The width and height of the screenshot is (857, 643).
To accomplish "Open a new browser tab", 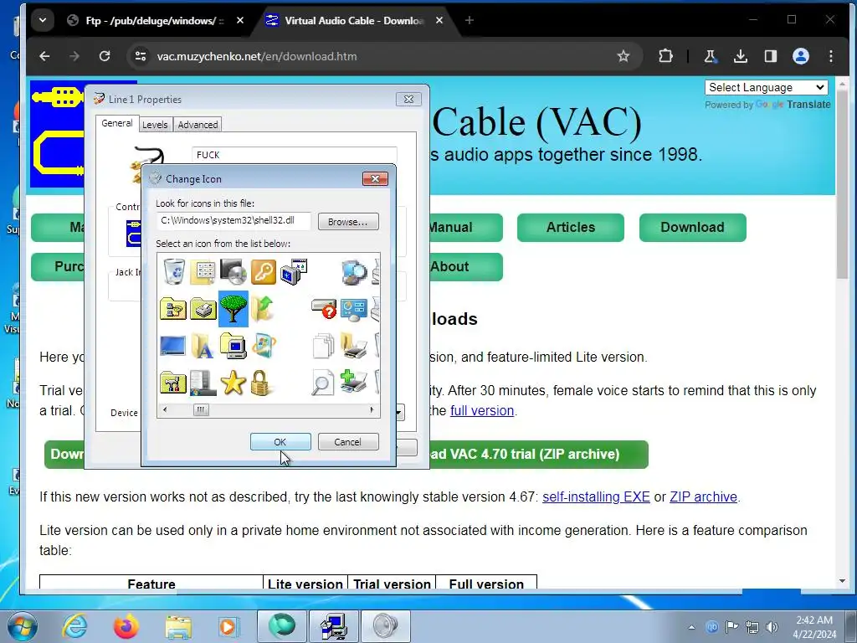I will pyautogui.click(x=469, y=20).
